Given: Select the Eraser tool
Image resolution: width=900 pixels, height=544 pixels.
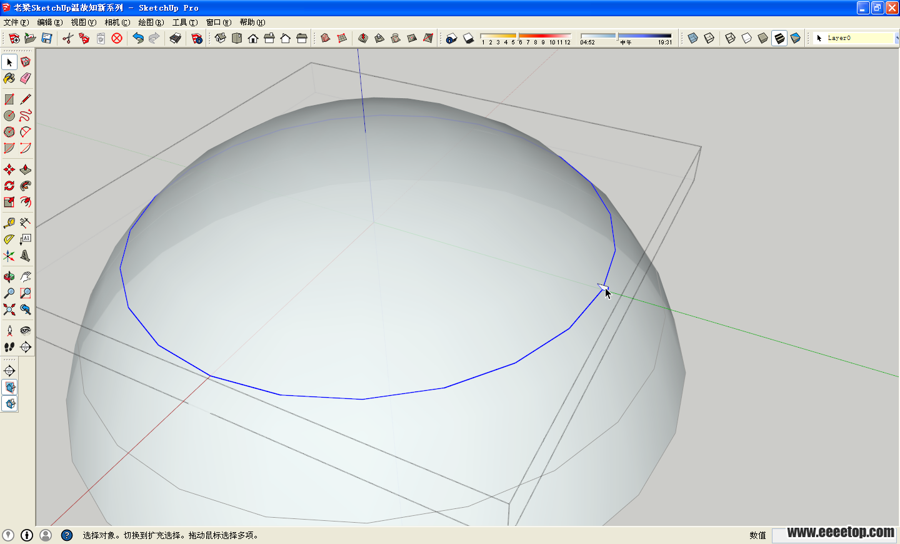Looking at the screenshot, I should (x=26, y=78).
